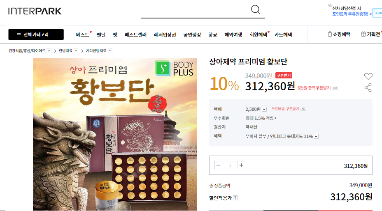Add product to wishlist with heart icon
The image size is (382, 211).
pyautogui.click(x=368, y=76)
